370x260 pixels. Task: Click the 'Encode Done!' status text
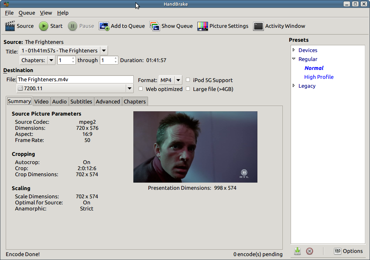23,254
